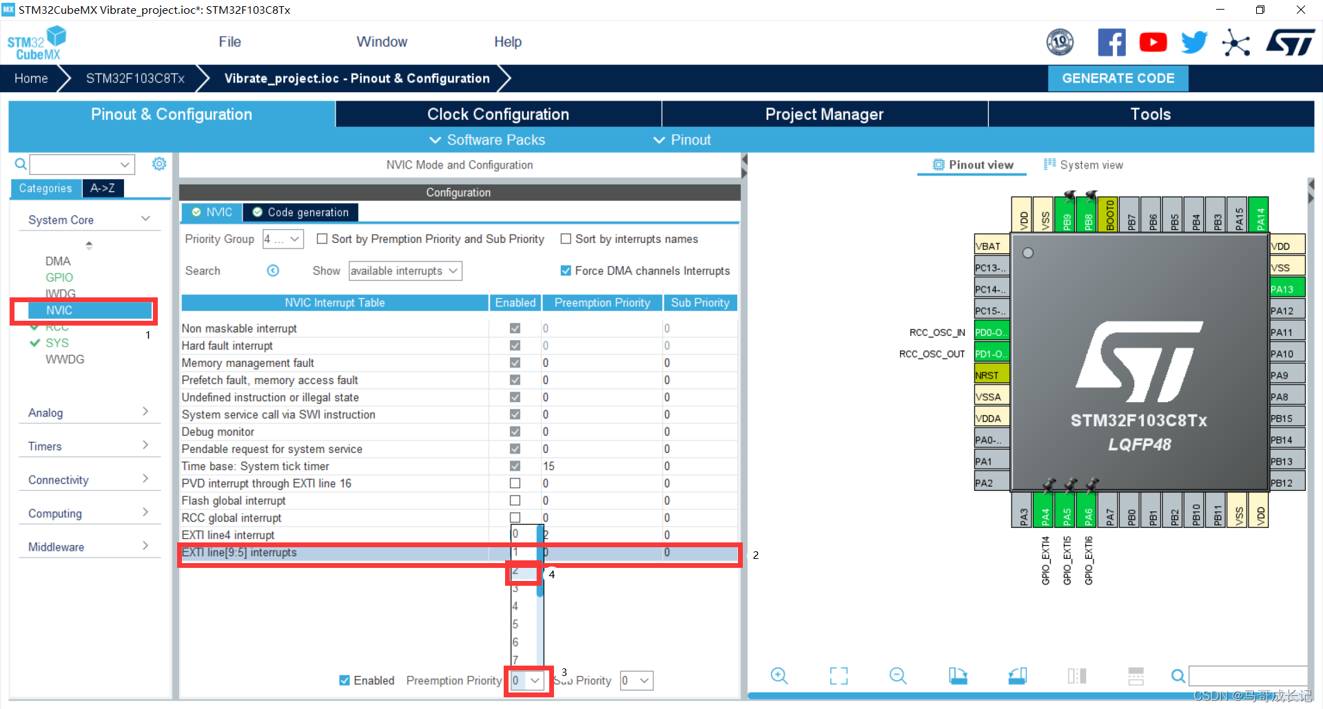Click green pin PD0-OSC_IN on chip
Screen dimensions: 1323x709
coord(992,332)
